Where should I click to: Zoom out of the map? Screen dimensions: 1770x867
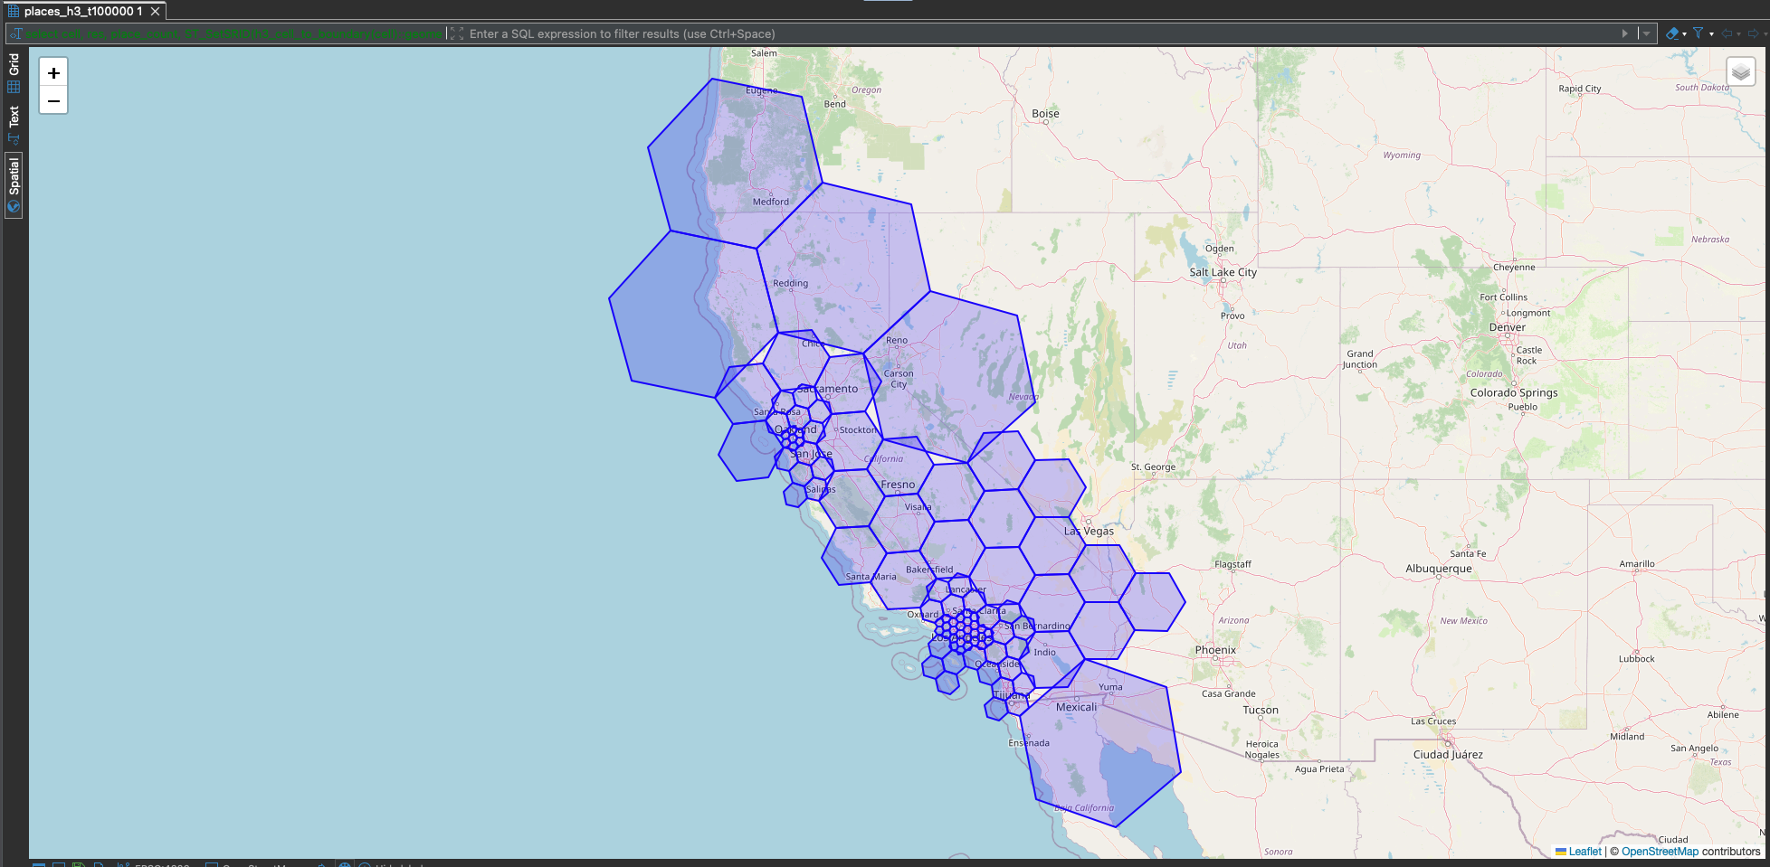coord(53,101)
